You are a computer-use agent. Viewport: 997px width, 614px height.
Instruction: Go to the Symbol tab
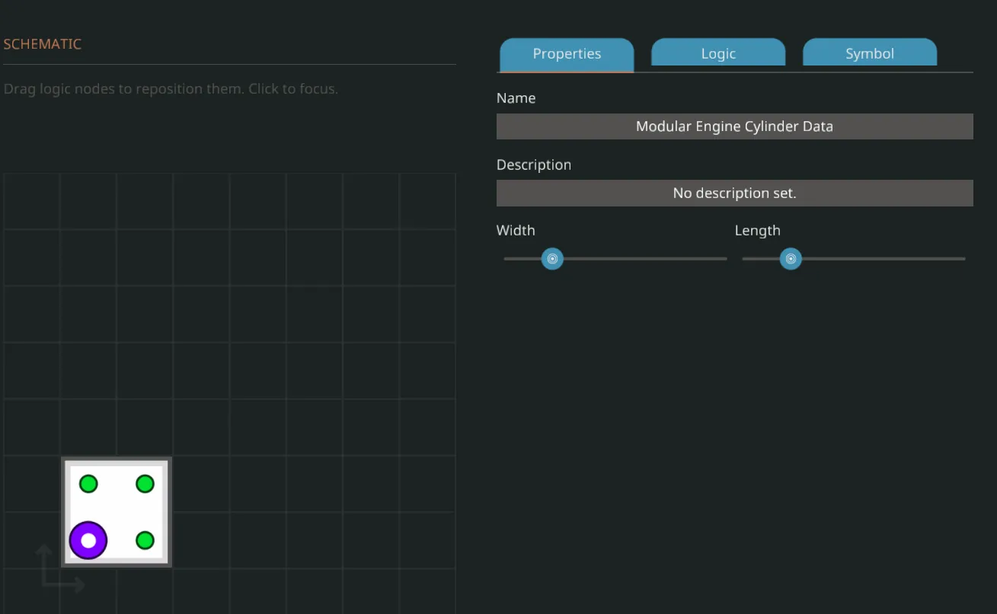[x=869, y=54]
